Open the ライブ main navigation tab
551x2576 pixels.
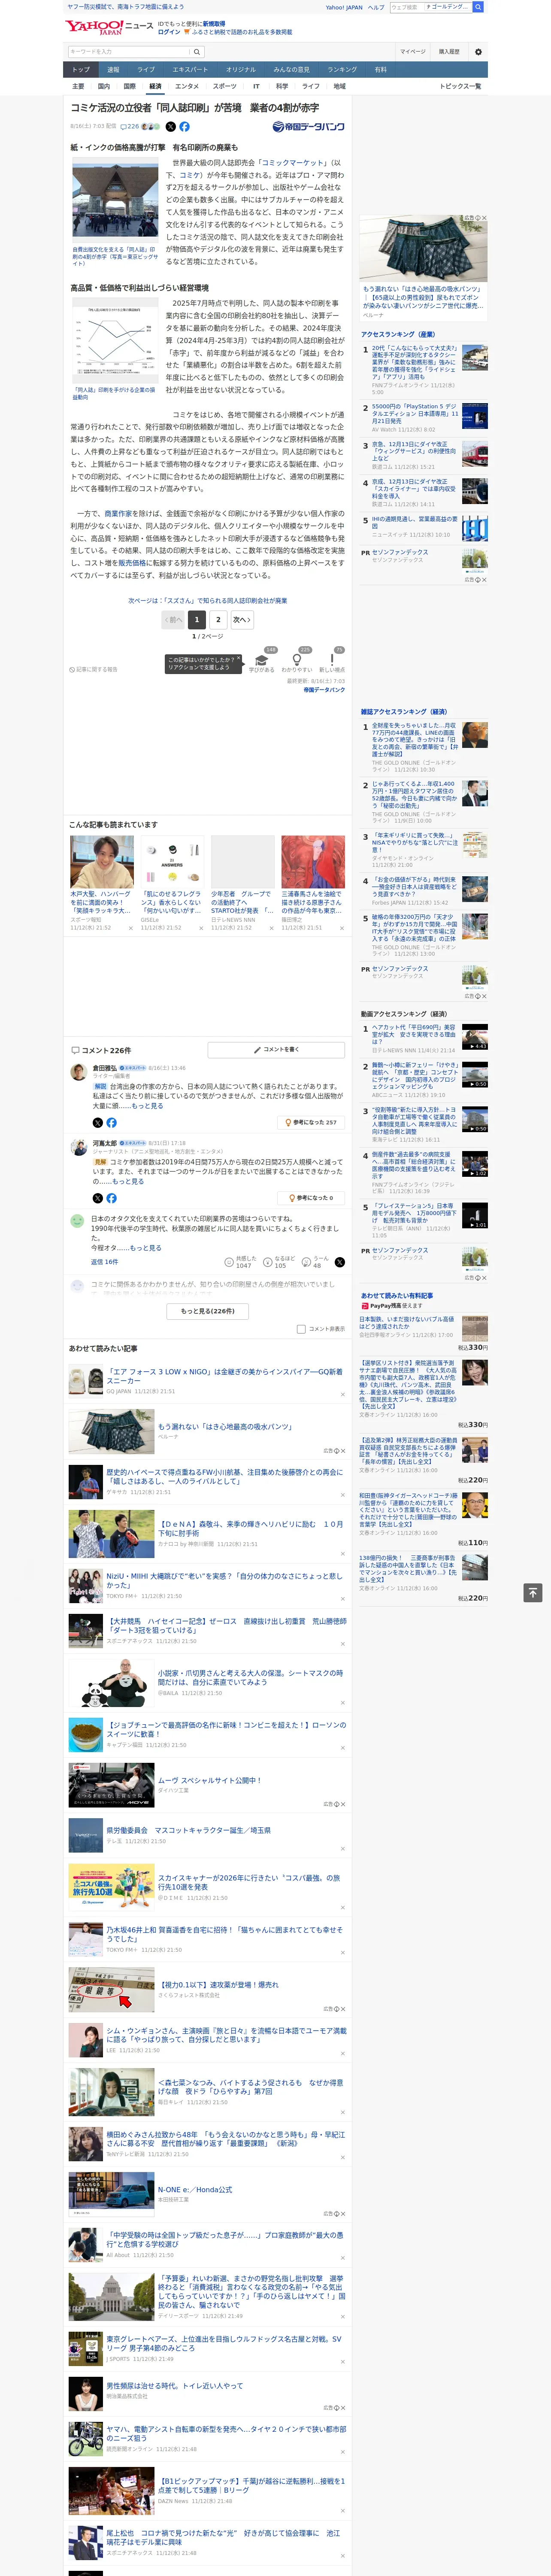(x=146, y=70)
